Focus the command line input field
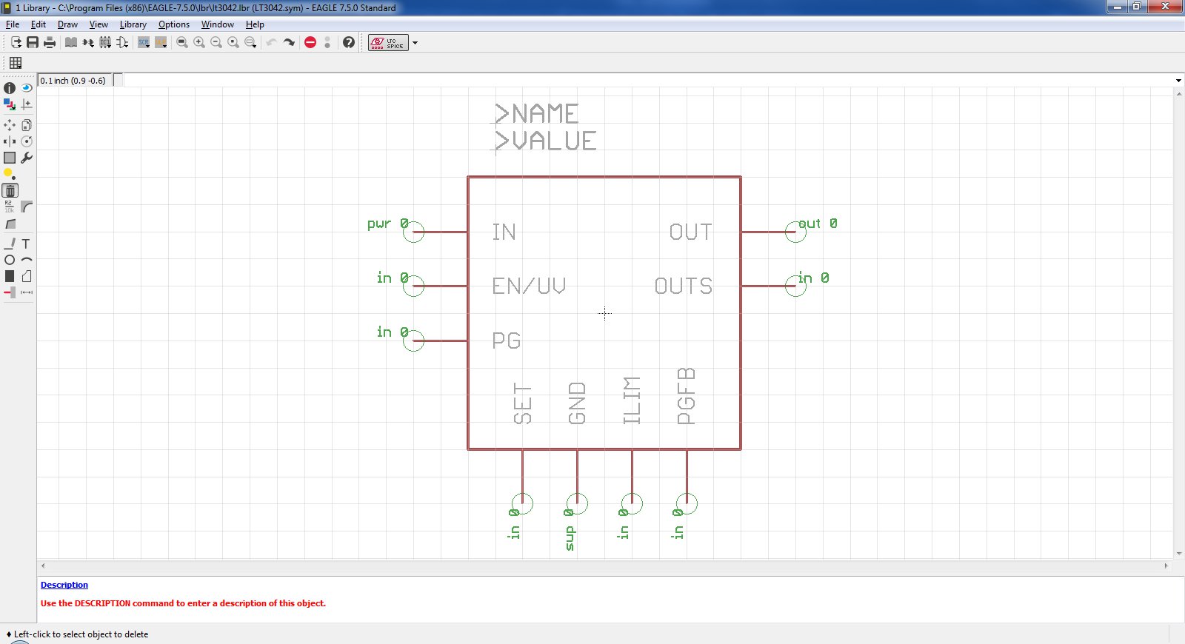Screen dimensions: 1185x644 point(649,80)
